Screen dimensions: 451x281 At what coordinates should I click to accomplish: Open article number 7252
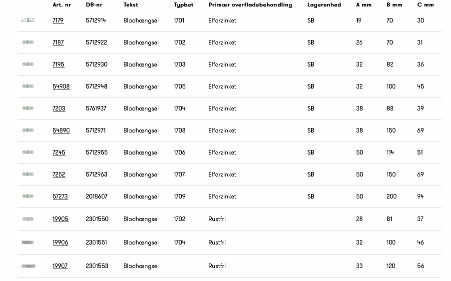(59, 174)
